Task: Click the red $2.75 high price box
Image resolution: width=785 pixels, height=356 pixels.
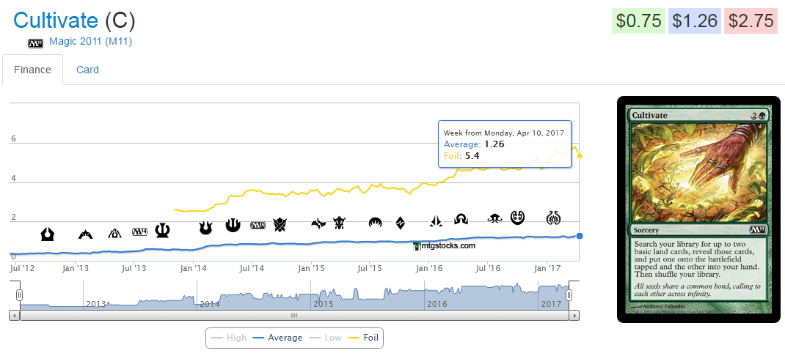Action: 751,21
